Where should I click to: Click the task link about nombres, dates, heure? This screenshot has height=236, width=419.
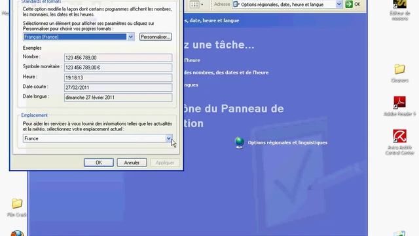[x=226, y=73]
